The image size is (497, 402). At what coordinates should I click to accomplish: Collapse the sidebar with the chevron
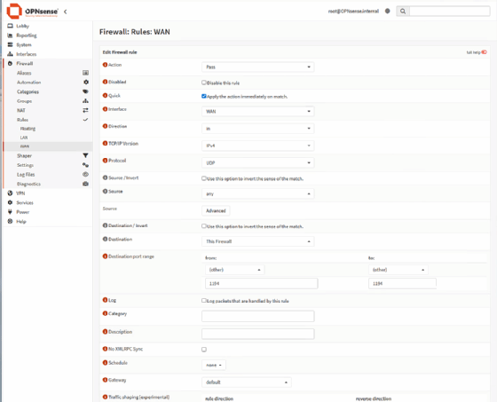coord(66,12)
